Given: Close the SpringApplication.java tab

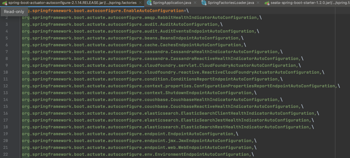Looking at the screenshot, I should tap(195, 3).
